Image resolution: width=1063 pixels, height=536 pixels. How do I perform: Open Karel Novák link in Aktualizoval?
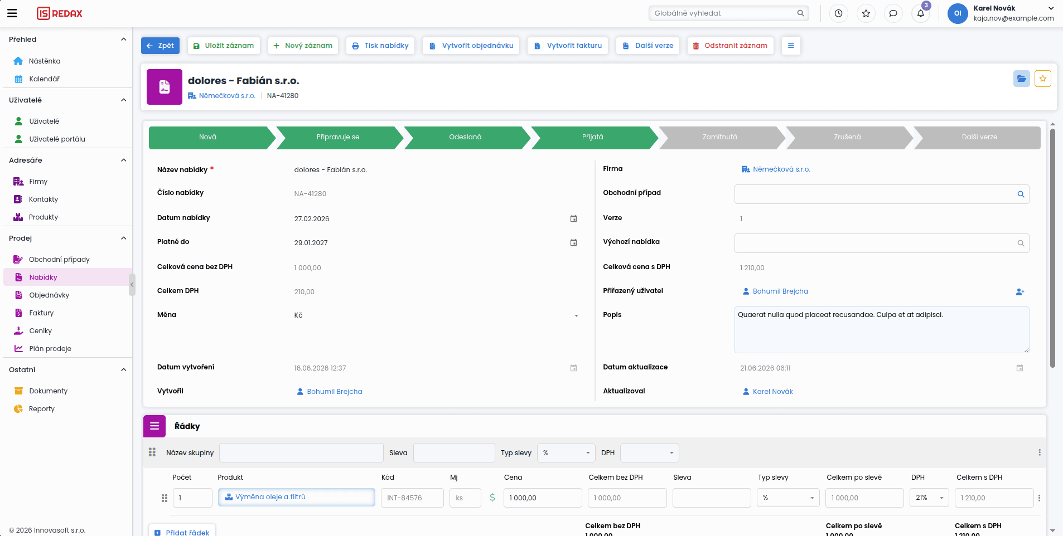click(x=767, y=392)
